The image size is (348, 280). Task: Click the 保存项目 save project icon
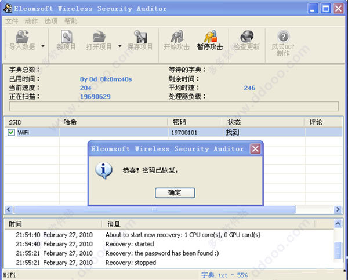coord(140,37)
